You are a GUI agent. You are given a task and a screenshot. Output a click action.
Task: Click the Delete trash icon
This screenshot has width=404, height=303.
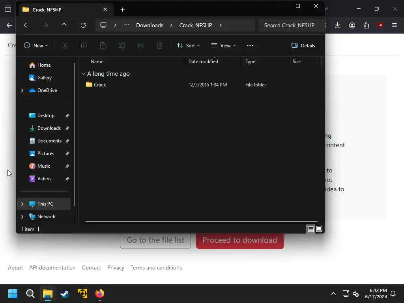(160, 46)
